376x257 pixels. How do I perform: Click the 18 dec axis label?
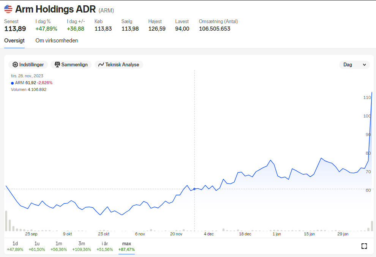click(x=245, y=234)
